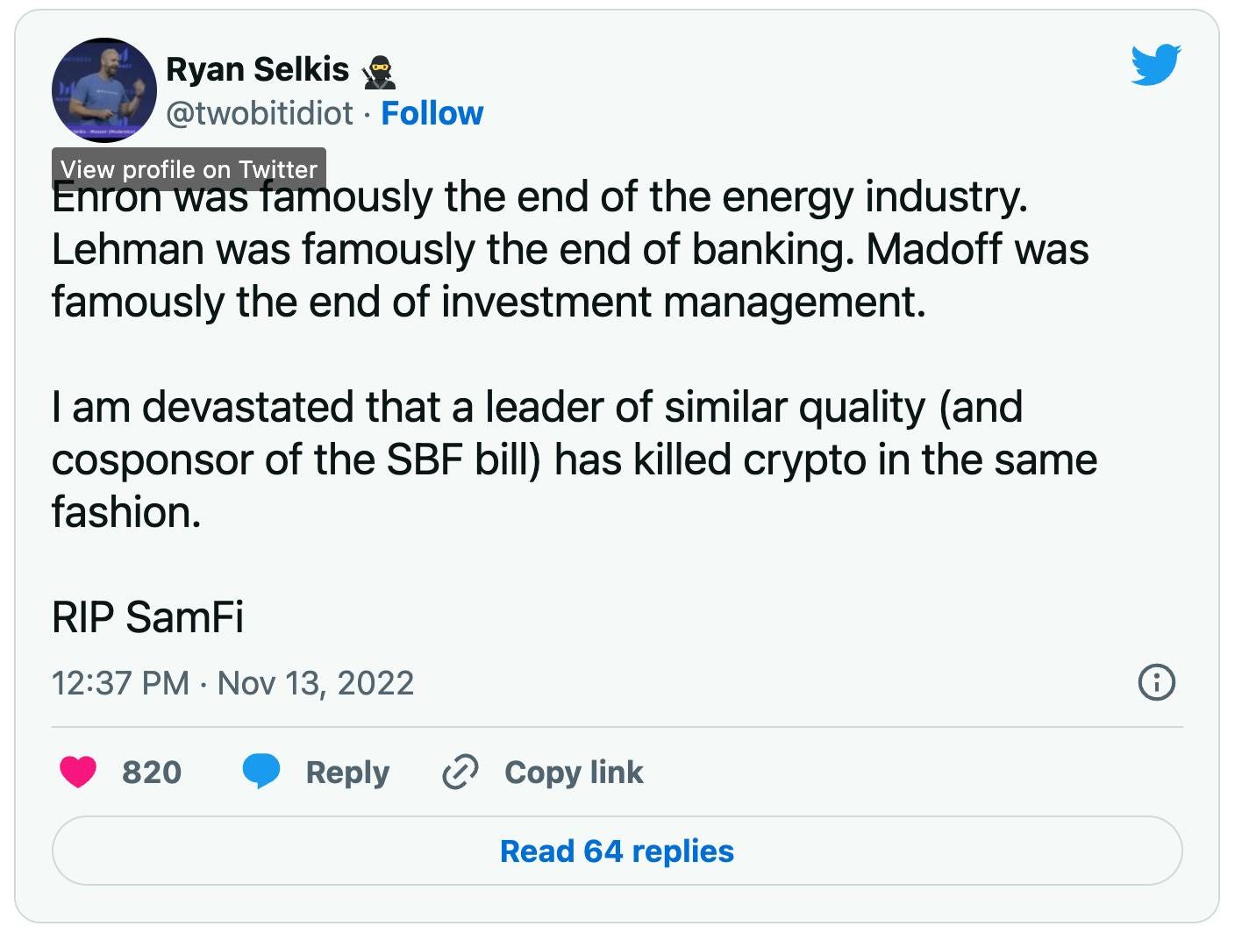Click the Ryan Selkis display name
This screenshot has height=933, width=1242.
(x=258, y=69)
